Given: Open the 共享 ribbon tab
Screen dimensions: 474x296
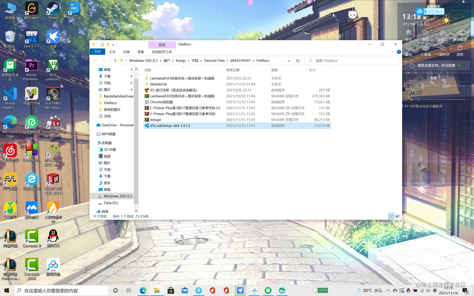Looking at the screenshot, I should point(126,52).
